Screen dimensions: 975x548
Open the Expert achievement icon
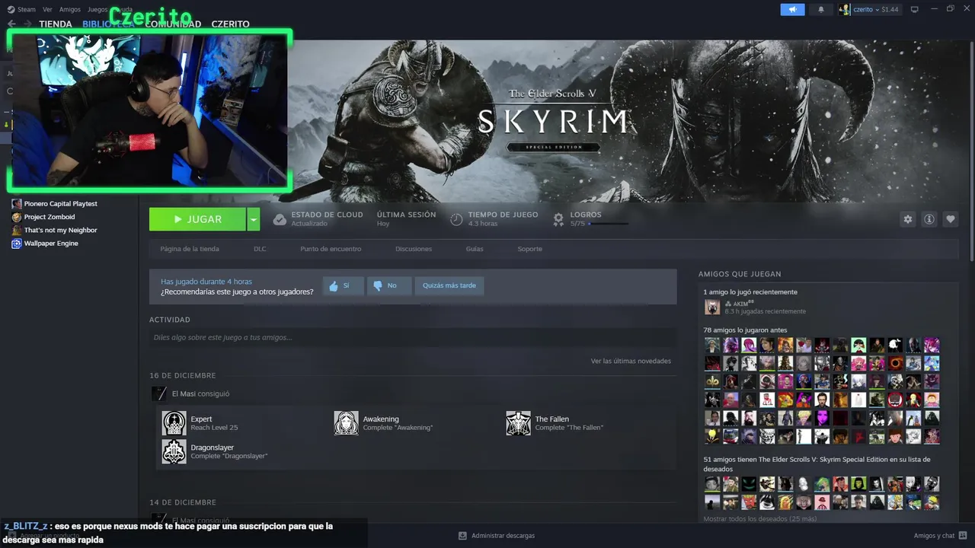(x=174, y=423)
